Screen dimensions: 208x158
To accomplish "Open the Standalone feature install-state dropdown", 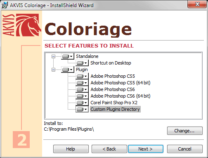I will tap(68, 56).
